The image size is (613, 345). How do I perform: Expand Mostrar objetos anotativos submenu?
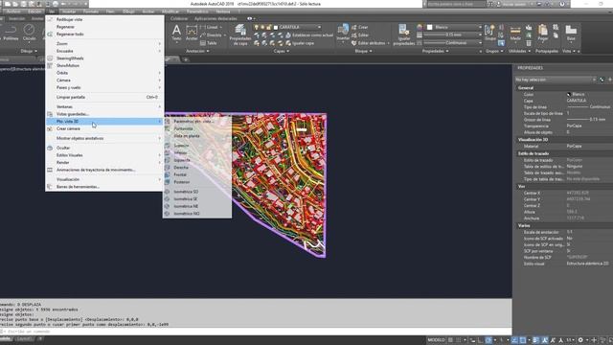click(x=104, y=138)
